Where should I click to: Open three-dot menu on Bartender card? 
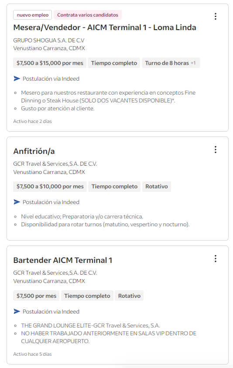216,259
